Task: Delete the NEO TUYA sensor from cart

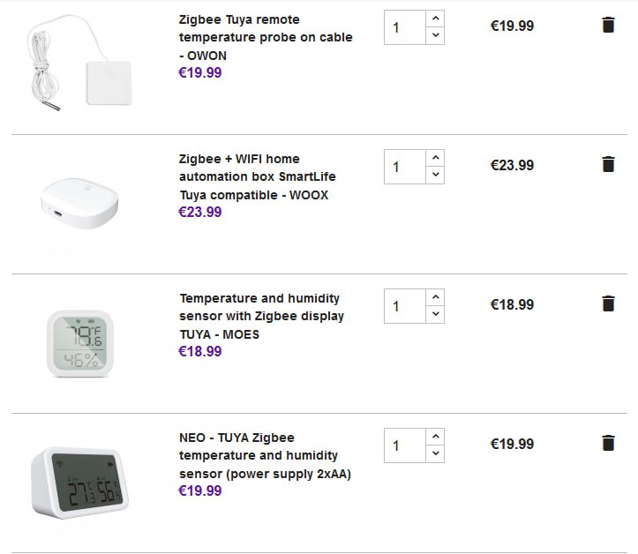Action: [608, 443]
